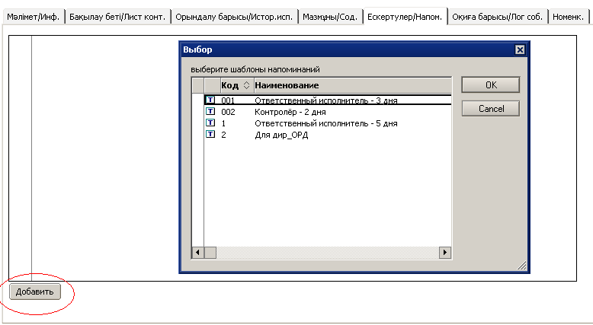Select row Контролёр - 2 дня
The image size is (593, 325).
328,112
